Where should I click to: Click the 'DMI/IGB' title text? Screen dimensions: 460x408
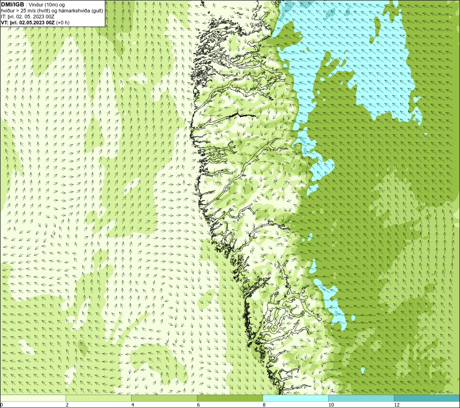coord(12,5)
